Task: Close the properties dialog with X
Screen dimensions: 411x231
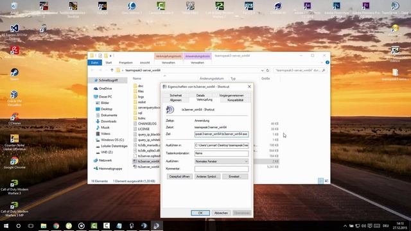Action: coord(249,87)
